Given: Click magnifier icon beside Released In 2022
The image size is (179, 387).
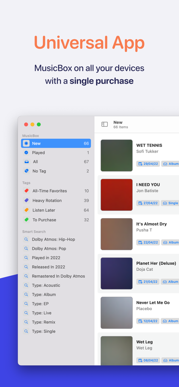Looking at the screenshot, I should (26, 267).
